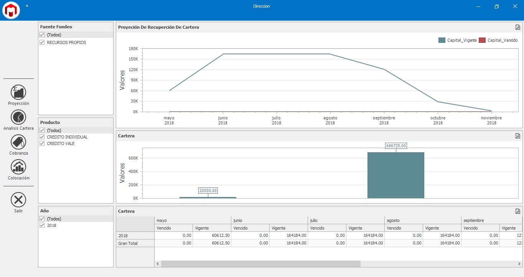Open the Proyección section icon

coord(18,93)
